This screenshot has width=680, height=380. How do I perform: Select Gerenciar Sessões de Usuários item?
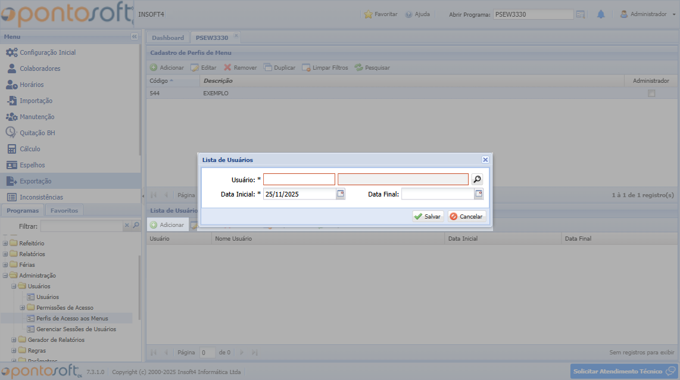click(x=76, y=329)
